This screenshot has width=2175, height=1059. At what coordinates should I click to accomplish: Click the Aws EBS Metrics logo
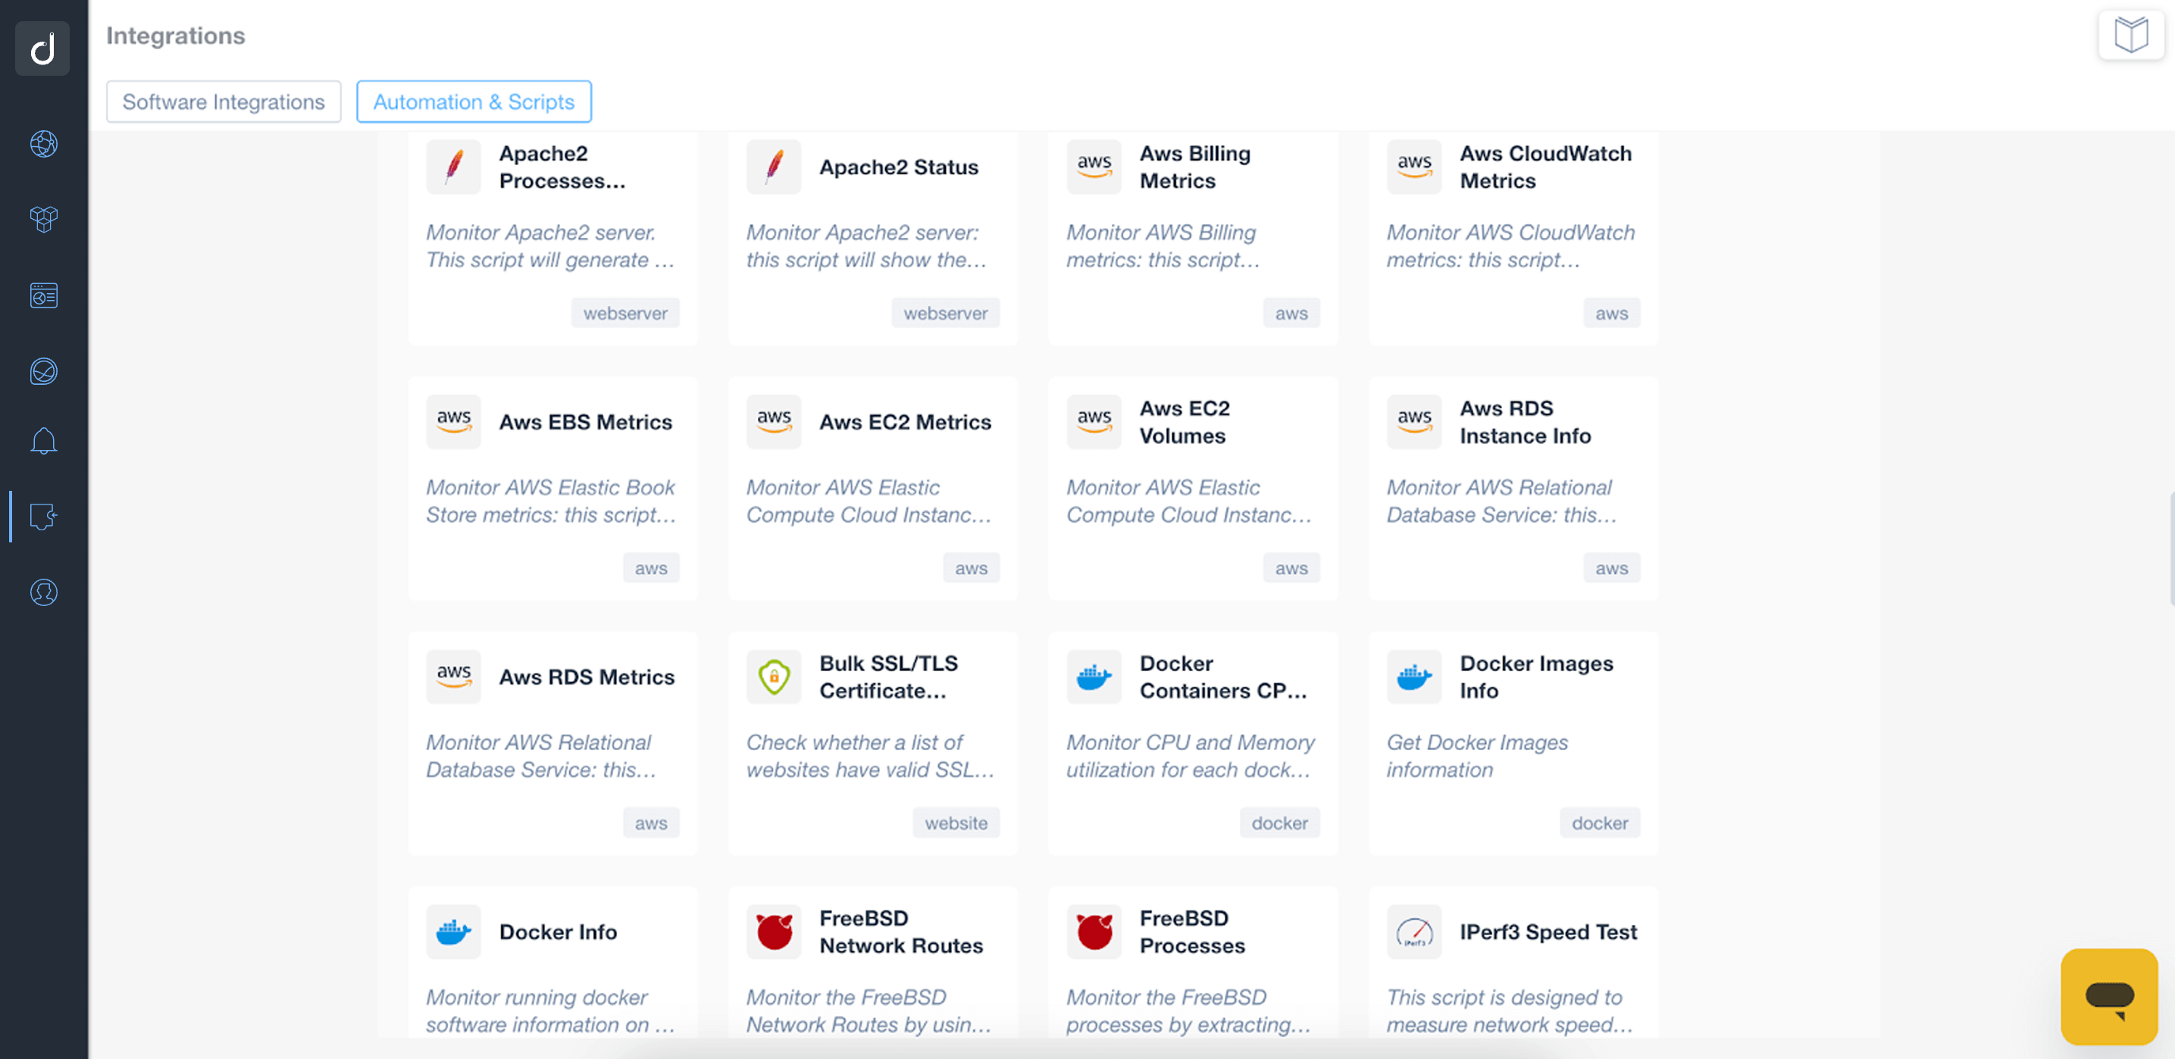[x=453, y=422]
